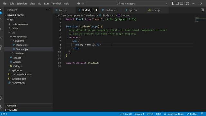Expand the TIMELINE section
The image size is (206, 116).
pos(28,110)
